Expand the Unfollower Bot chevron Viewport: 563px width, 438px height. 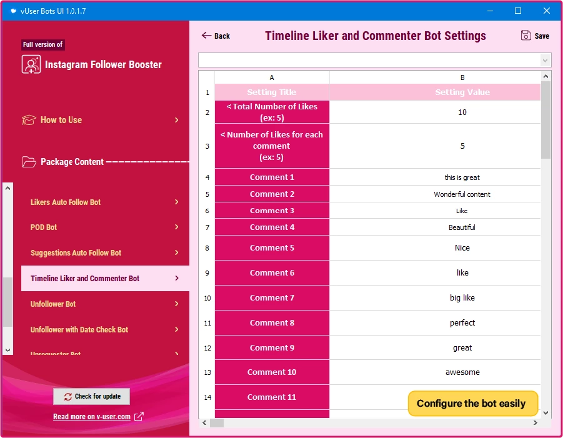point(177,304)
